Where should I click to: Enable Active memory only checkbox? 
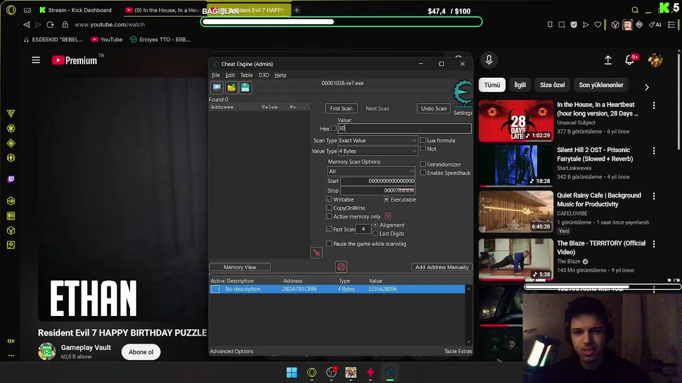click(329, 217)
